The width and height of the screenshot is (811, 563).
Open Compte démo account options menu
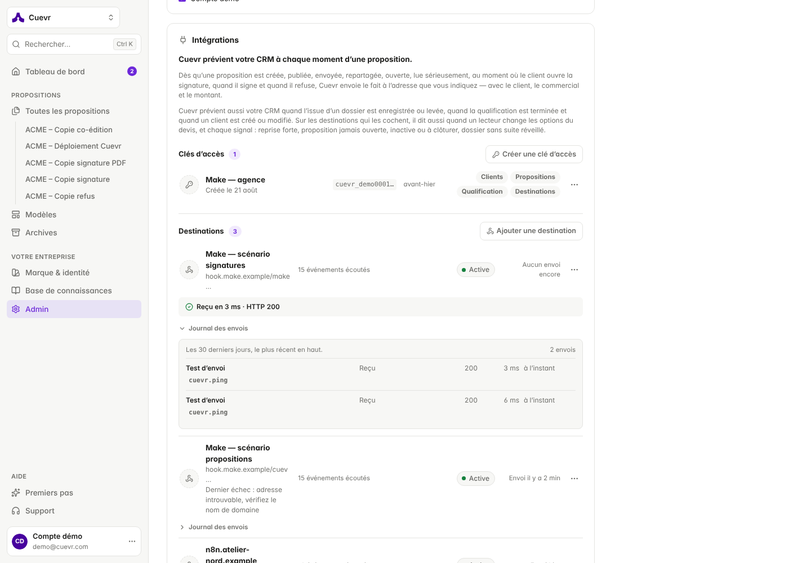coord(132,541)
